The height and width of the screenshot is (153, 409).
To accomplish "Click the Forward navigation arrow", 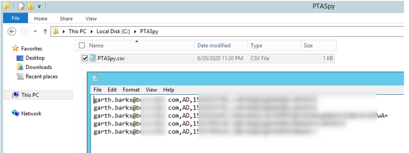I will pyautogui.click(x=25, y=32).
